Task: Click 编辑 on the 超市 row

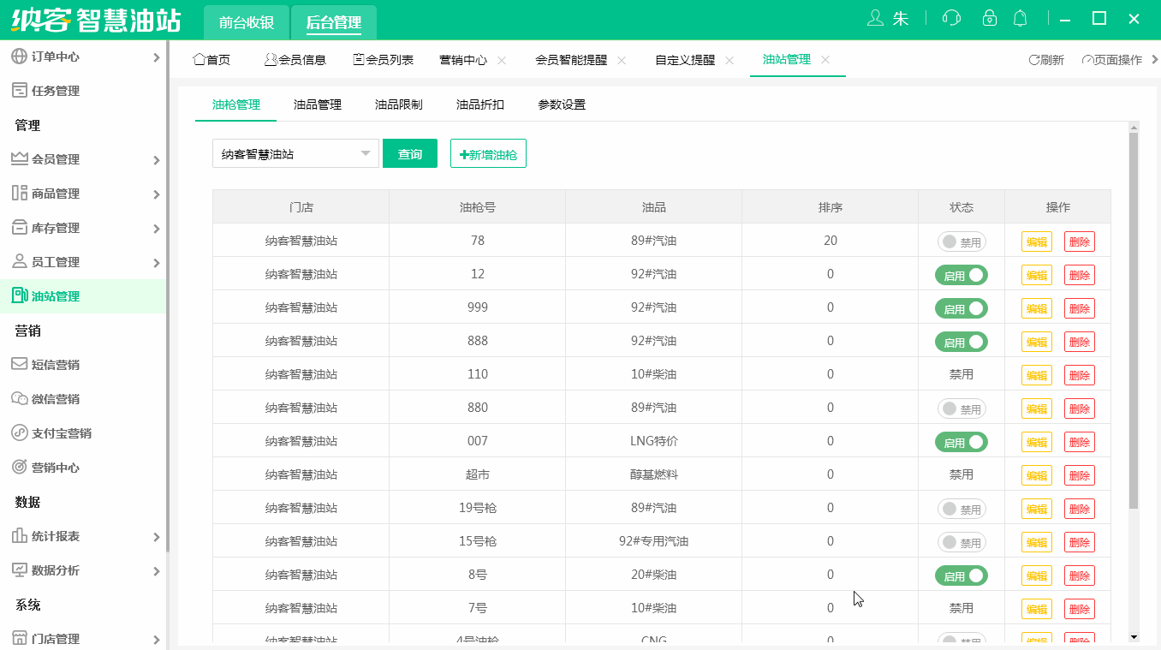Action: [x=1036, y=474]
